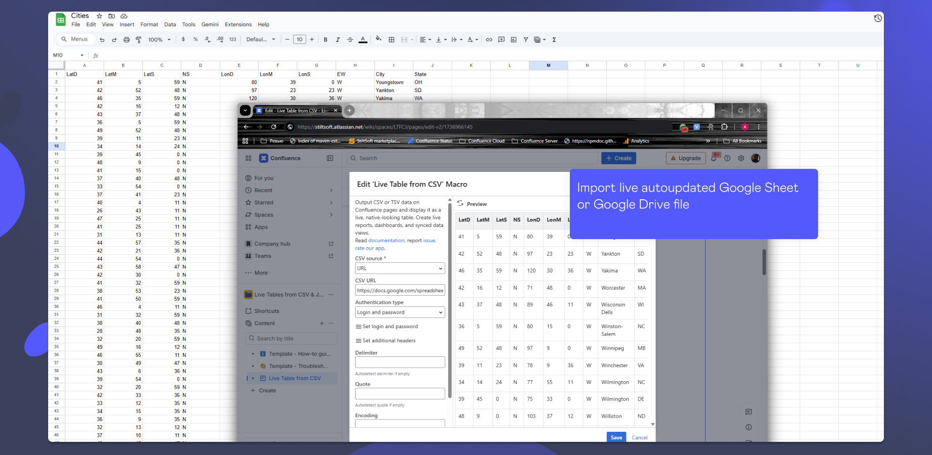Toggle italic formatting in Sheets
The image size is (932, 455).
point(338,39)
